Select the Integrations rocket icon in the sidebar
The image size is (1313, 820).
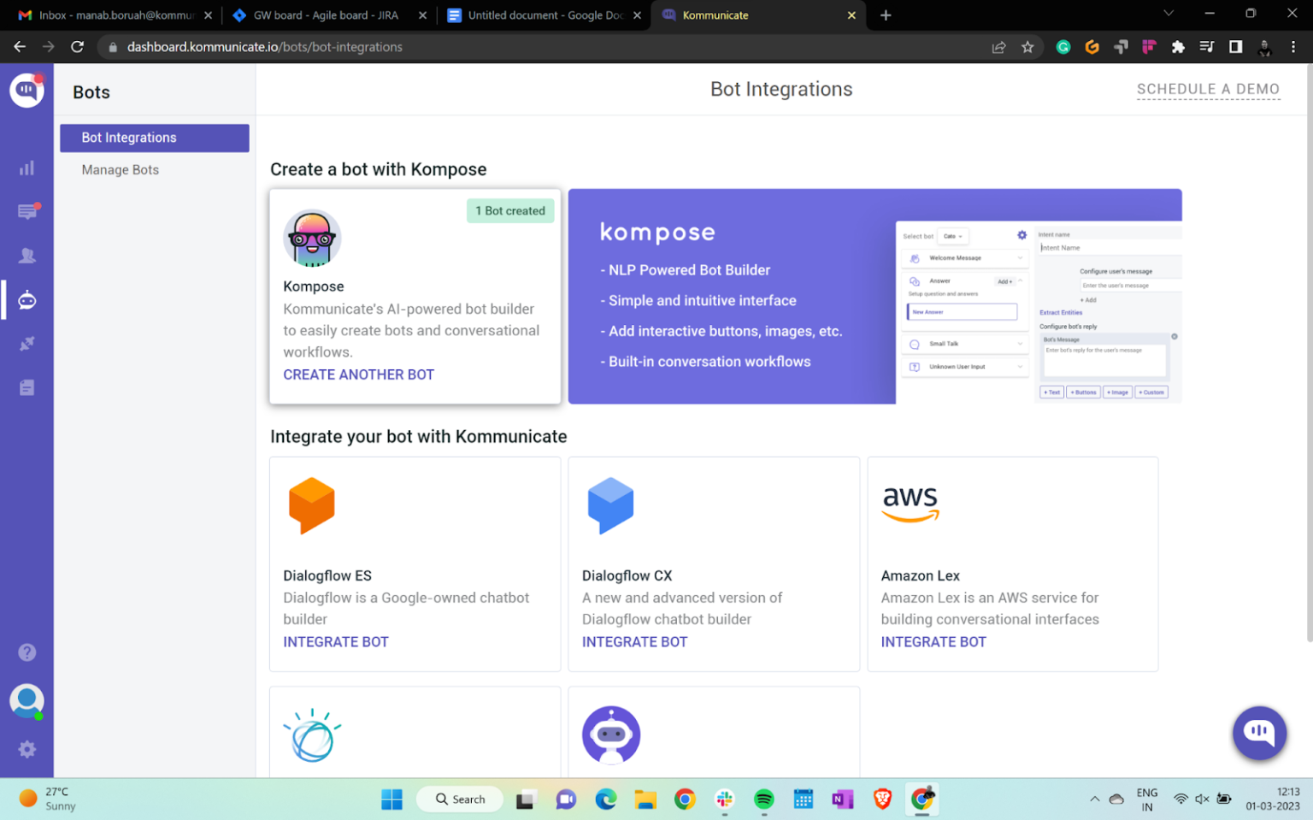pos(26,343)
